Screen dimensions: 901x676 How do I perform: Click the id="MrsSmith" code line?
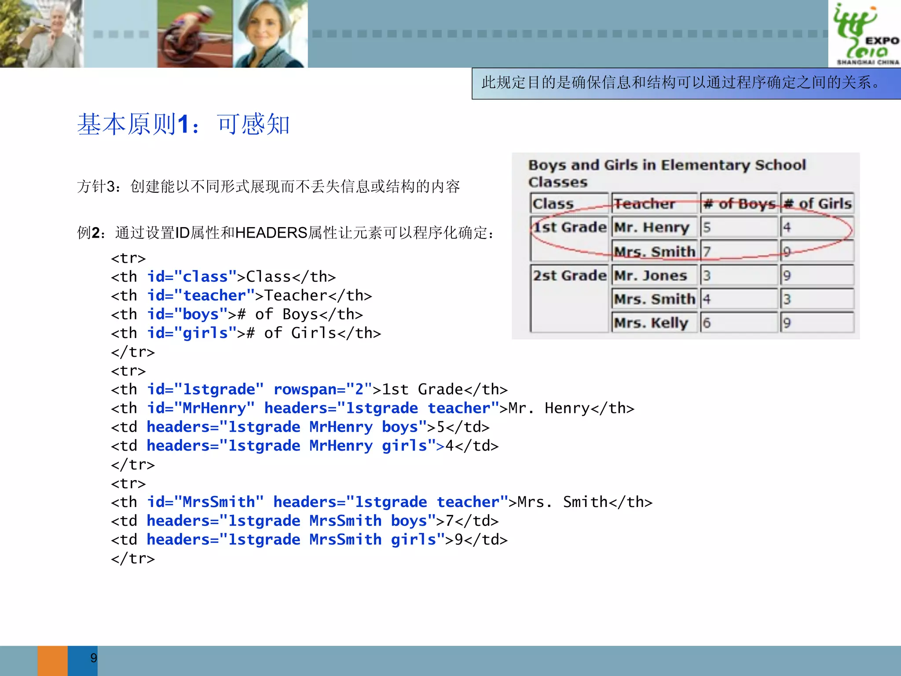[381, 502]
